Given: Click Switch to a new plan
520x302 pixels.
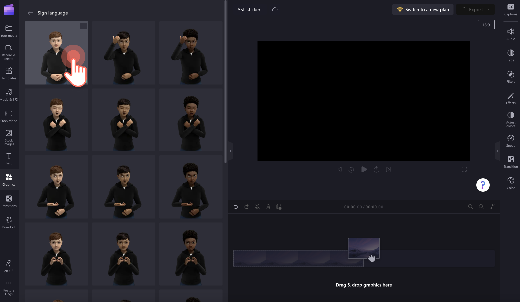Looking at the screenshot, I should pos(423,9).
